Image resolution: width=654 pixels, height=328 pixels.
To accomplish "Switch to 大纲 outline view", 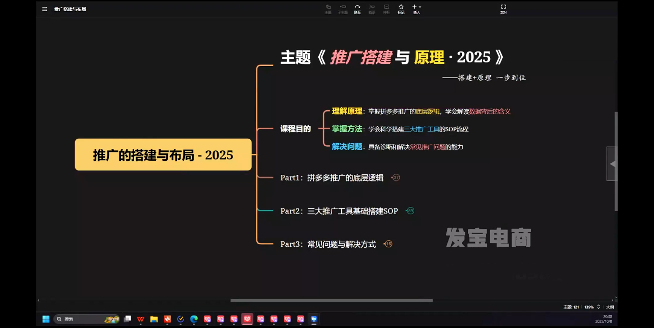I will (610, 307).
